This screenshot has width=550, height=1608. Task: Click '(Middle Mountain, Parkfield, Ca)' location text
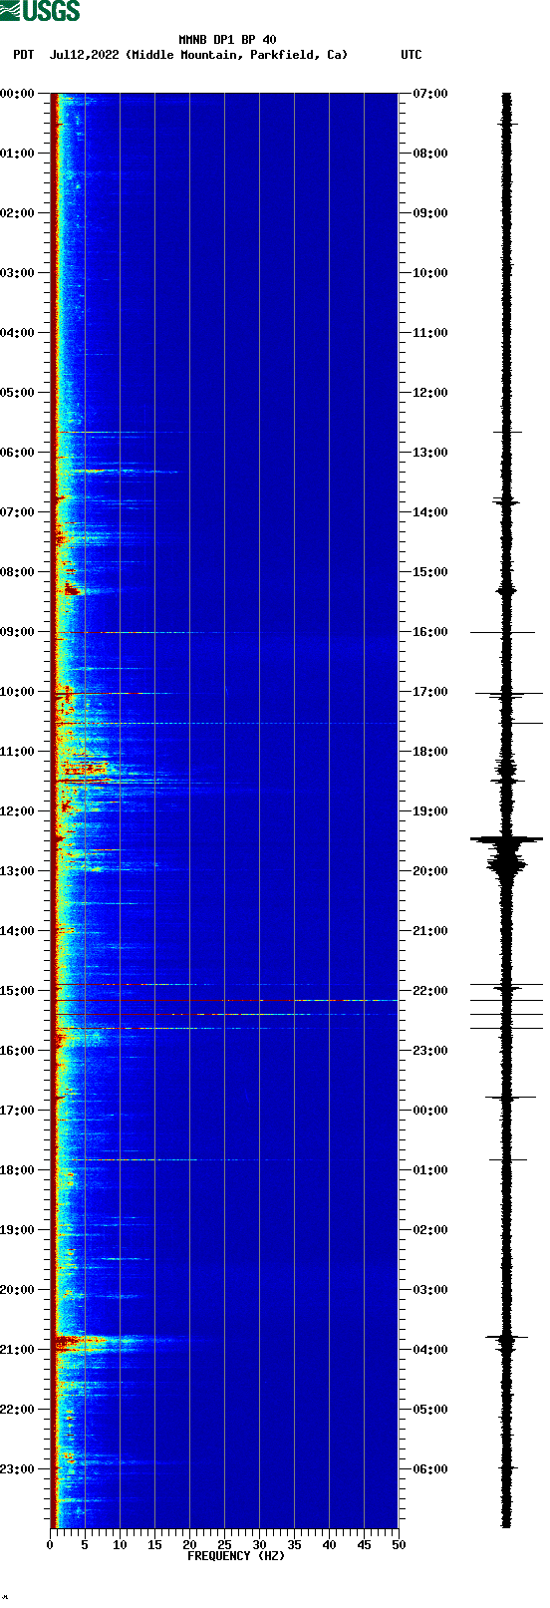237,55
